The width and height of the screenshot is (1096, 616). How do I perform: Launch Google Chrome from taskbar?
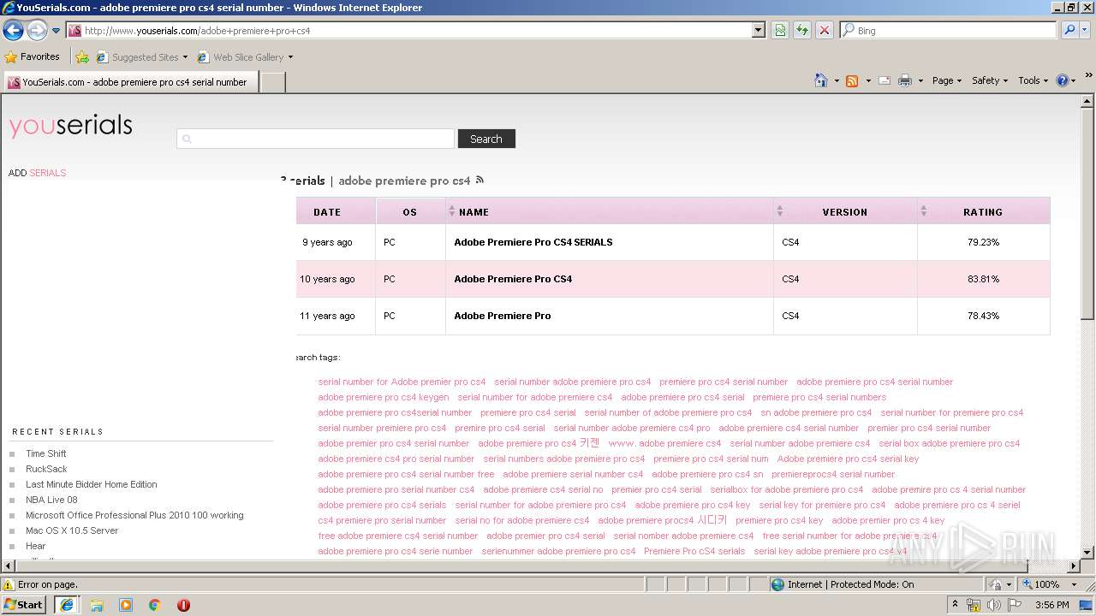point(155,604)
